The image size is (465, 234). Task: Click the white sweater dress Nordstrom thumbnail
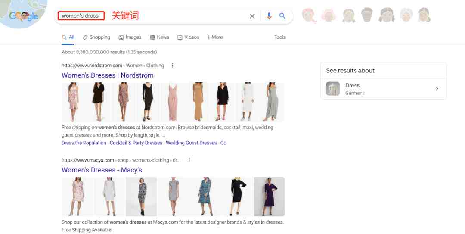tap(247, 102)
